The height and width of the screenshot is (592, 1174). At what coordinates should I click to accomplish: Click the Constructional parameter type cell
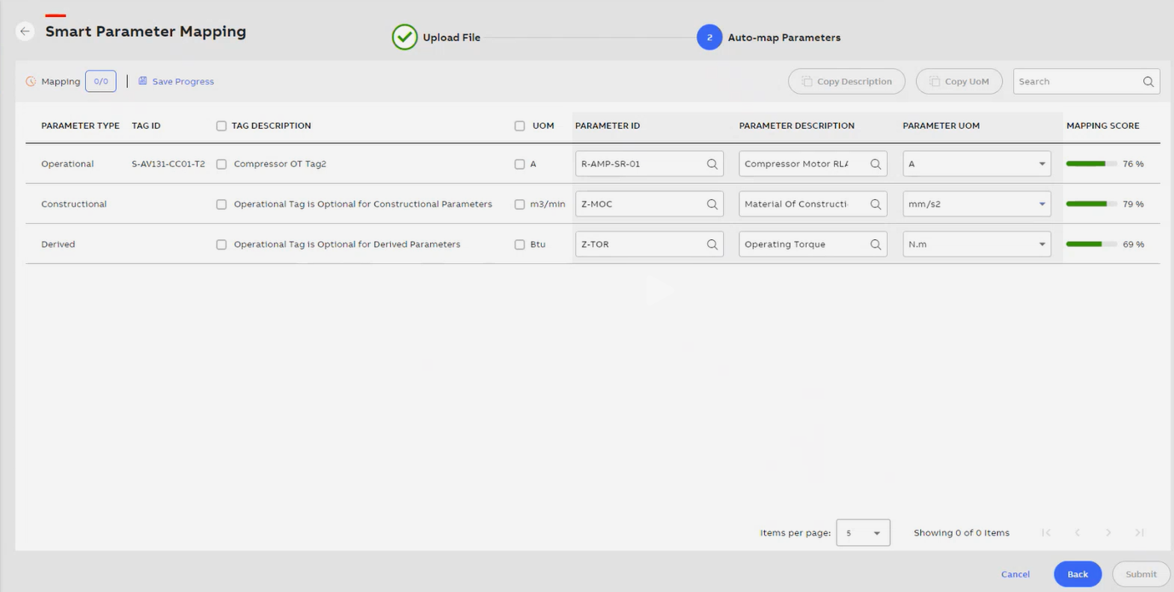[74, 204]
